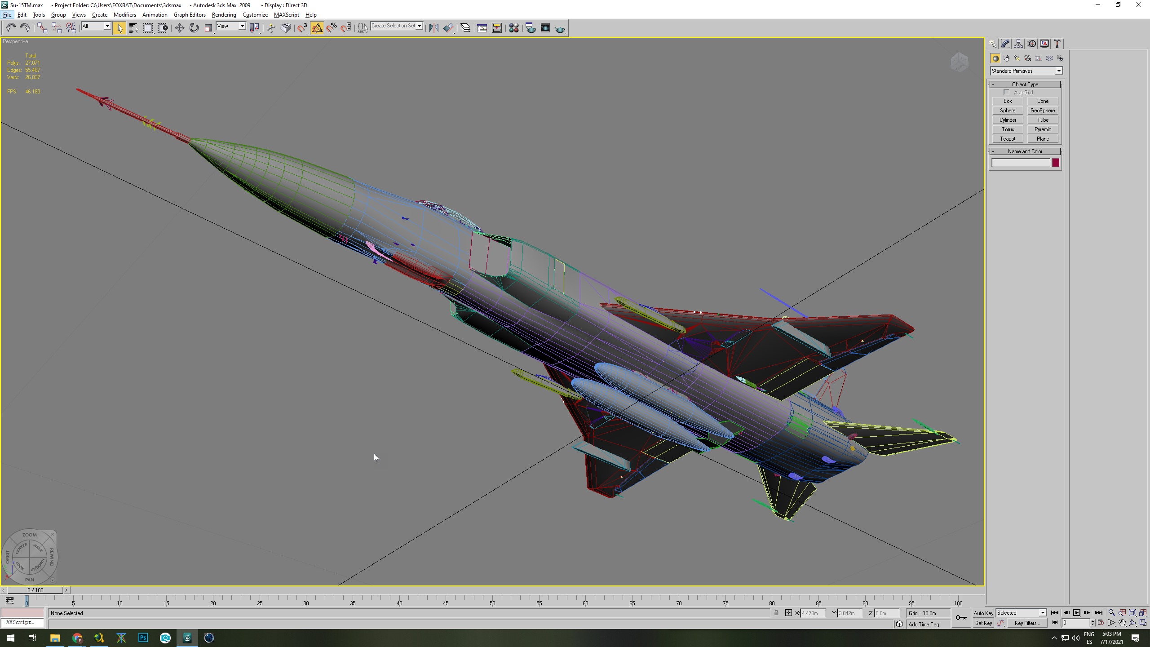Click the GeoSphere button
Viewport: 1150px width, 647px height.
(1043, 111)
